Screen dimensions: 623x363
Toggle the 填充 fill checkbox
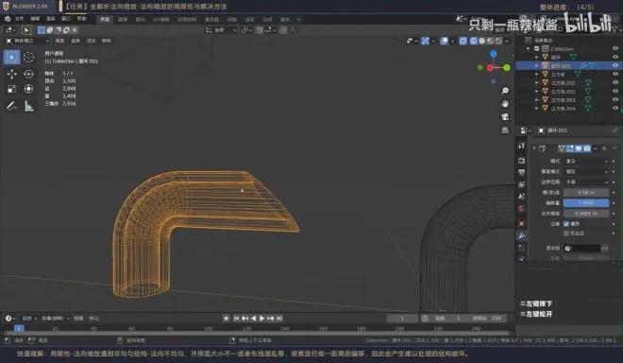click(566, 224)
